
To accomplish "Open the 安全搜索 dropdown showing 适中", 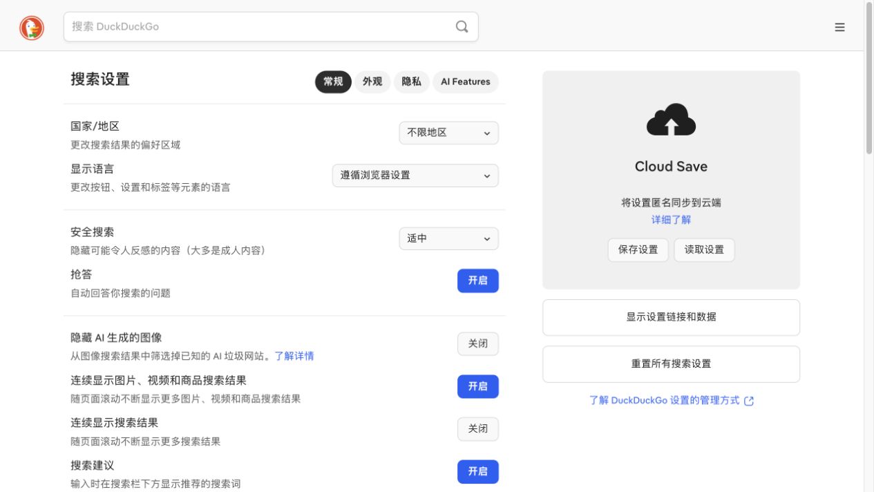I will coord(448,238).
